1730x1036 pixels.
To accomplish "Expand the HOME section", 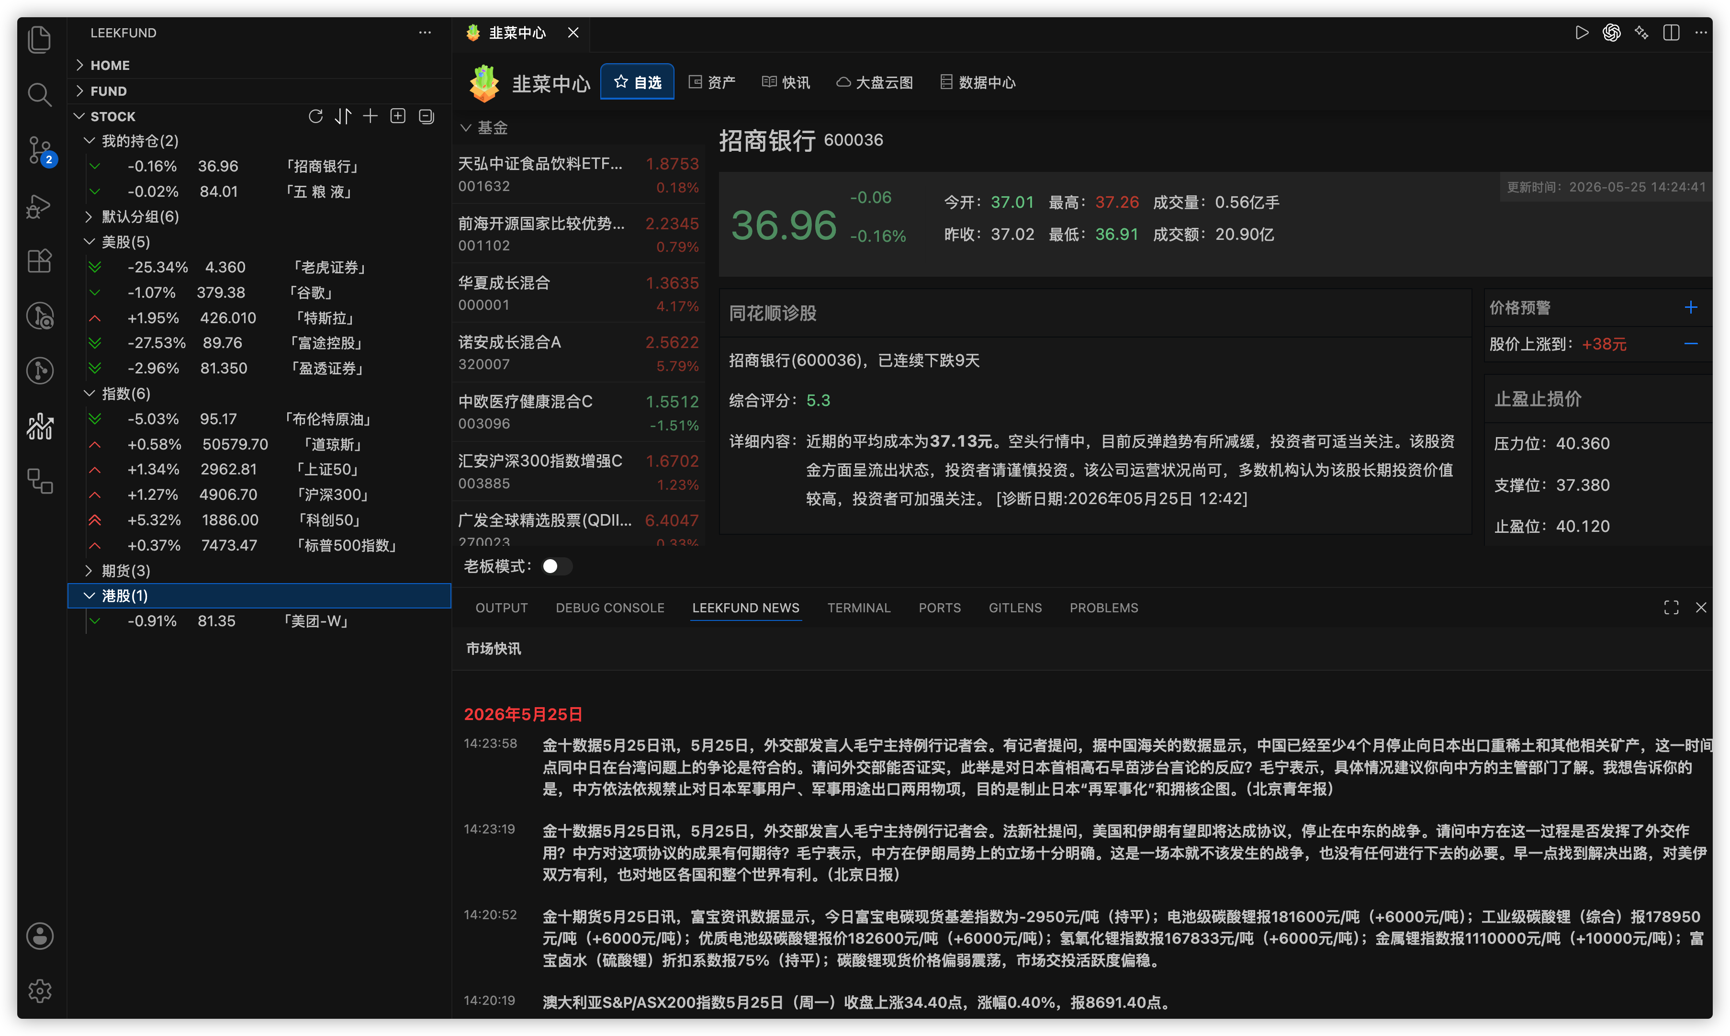I will click(258, 65).
